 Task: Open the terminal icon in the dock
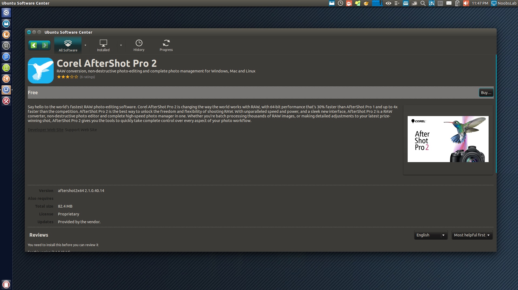click(x=6, y=46)
